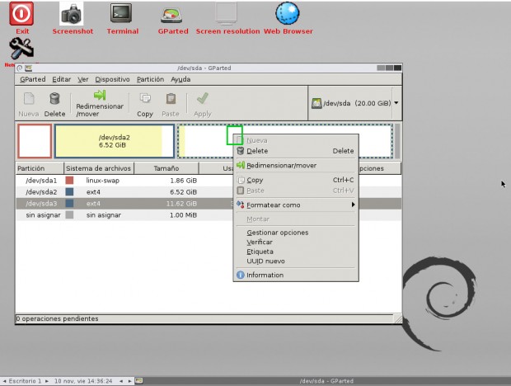Image resolution: width=511 pixels, height=386 pixels.
Task: Click Redimensionar/mover toolbar arrow icon
Action: tap(100, 95)
